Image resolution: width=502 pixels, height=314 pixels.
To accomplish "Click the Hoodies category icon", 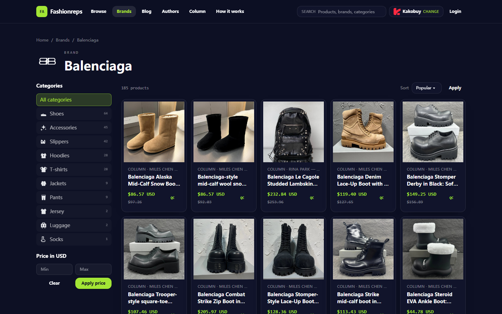I will [44, 156].
